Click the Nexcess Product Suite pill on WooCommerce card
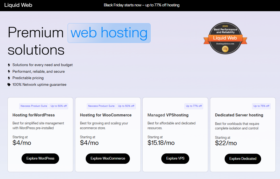The height and width of the screenshot is (179, 280). click(101, 106)
